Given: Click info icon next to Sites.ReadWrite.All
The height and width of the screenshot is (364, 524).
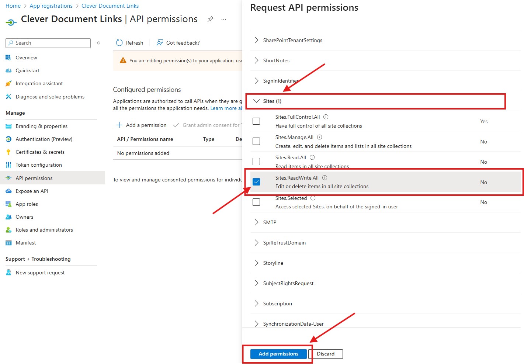Looking at the screenshot, I should (325, 178).
